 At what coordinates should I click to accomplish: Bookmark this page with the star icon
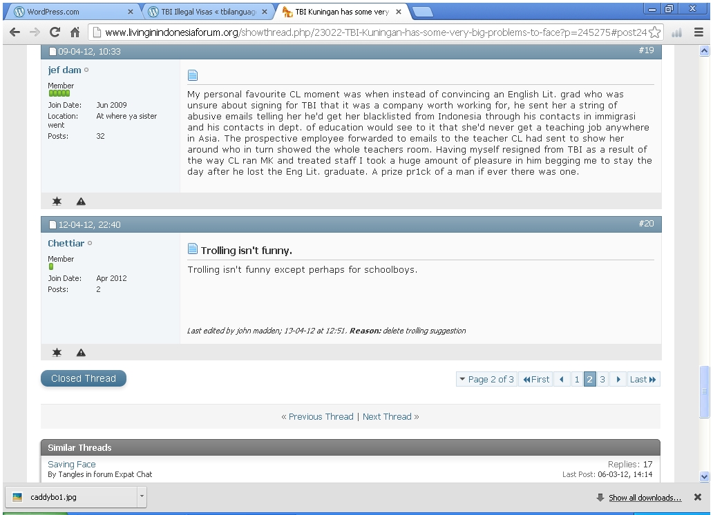click(654, 32)
